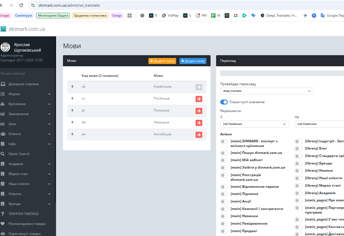The height and width of the screenshot is (236, 344).
Task: Open the target language На dropdown
Action: 319,124
